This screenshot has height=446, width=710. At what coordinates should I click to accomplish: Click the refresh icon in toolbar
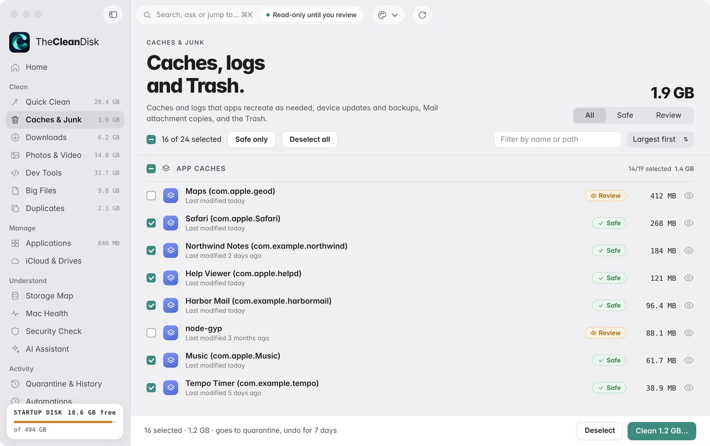coord(423,15)
